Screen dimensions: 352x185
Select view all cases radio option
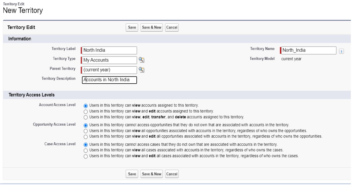85,150
